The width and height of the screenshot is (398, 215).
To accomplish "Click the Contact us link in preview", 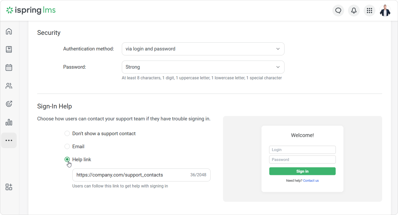I will pos(311,181).
